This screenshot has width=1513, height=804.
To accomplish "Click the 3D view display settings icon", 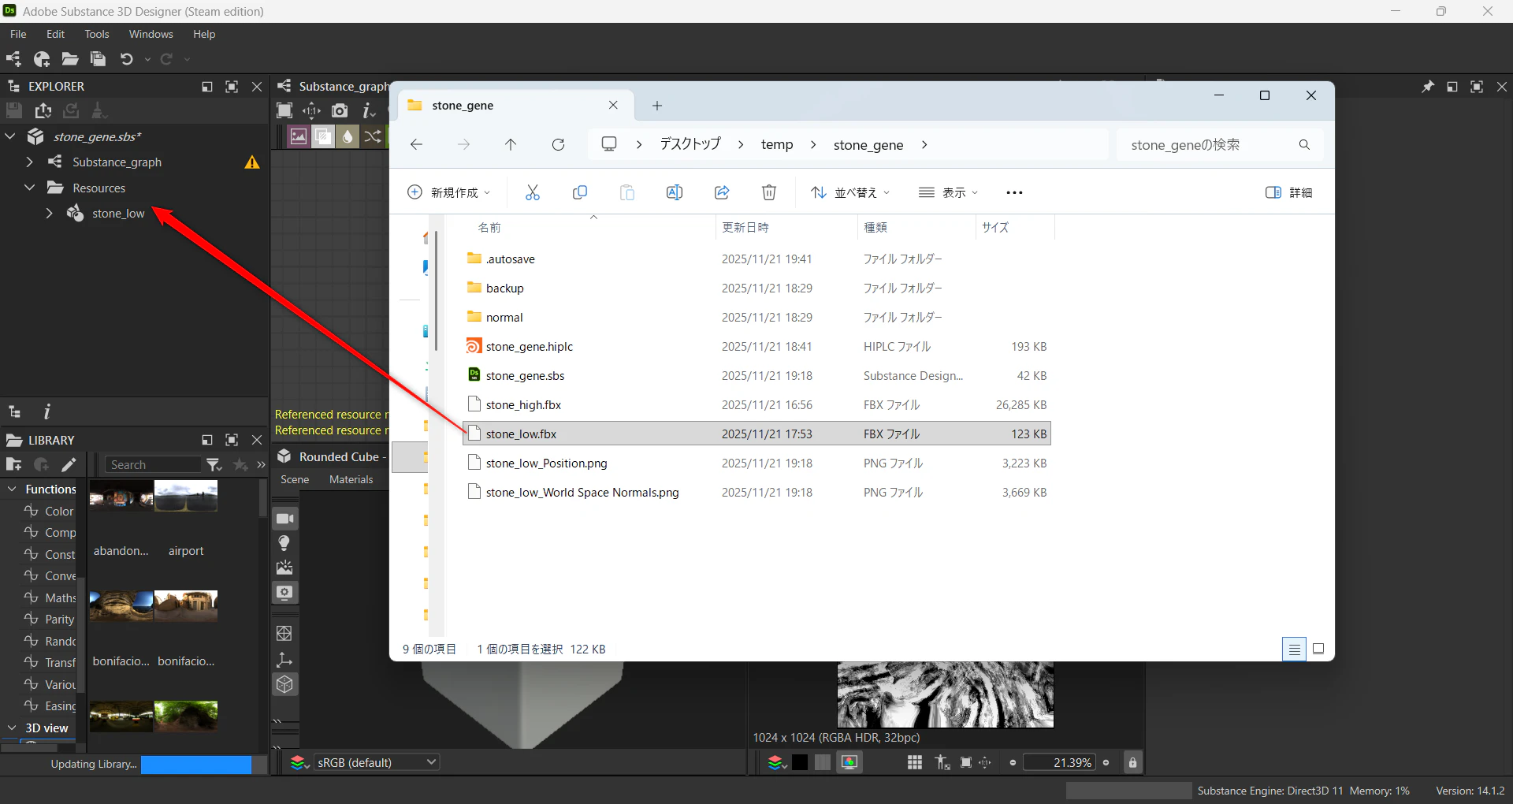I will tap(284, 593).
